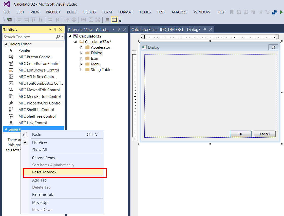The height and width of the screenshot is (216, 284).
Task: Click the Align Bottoms toolbar icon
Action: (x=40, y=20)
